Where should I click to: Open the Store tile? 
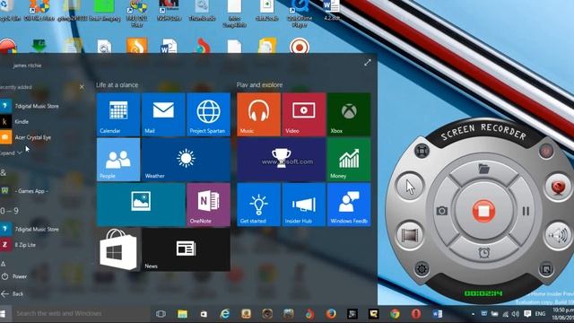[x=118, y=249]
